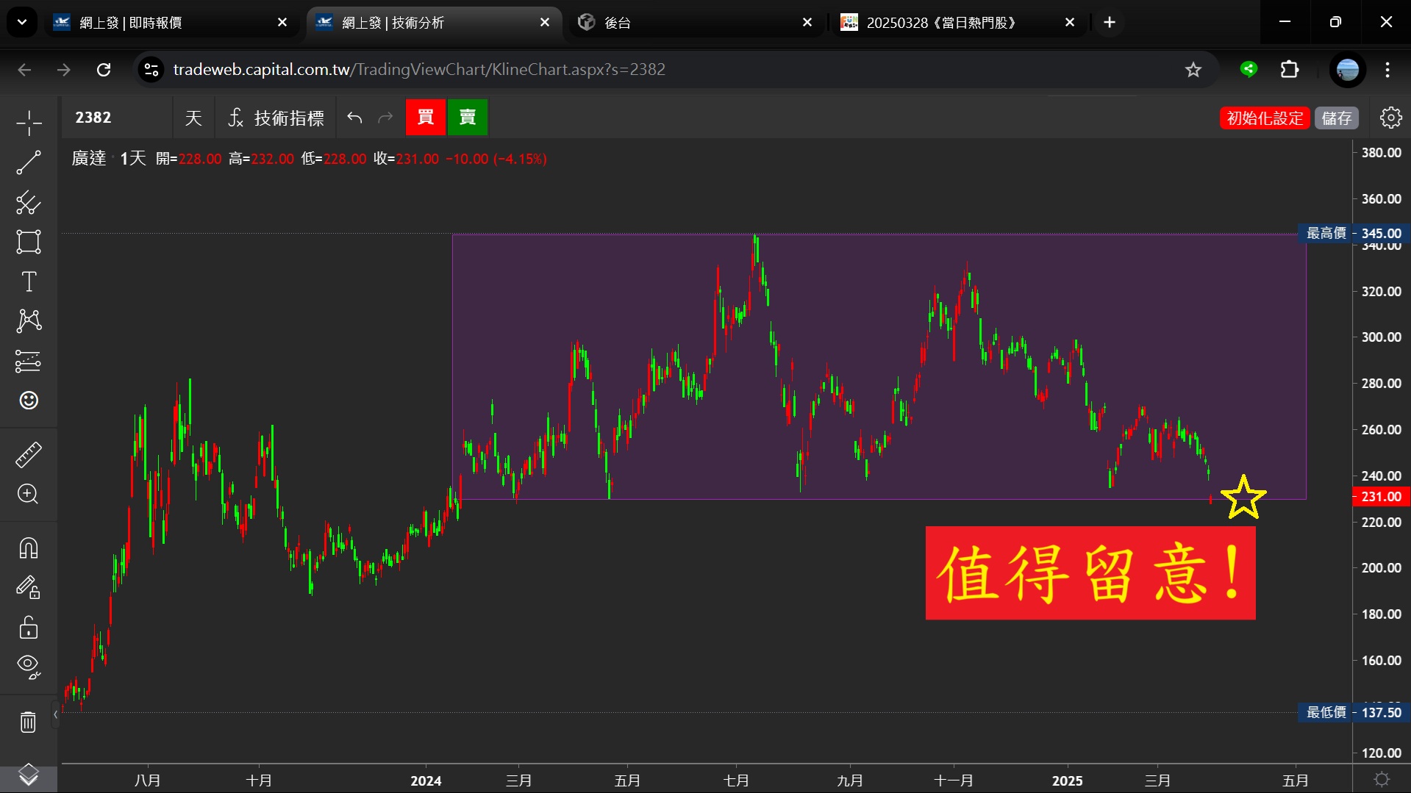Choose the rectangle shape tool
The width and height of the screenshot is (1411, 793).
[29, 242]
